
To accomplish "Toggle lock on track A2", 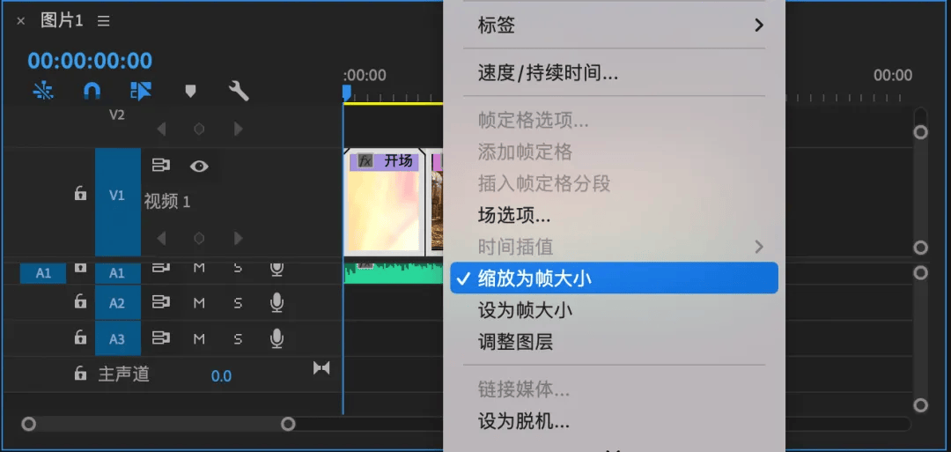I will click(x=80, y=302).
